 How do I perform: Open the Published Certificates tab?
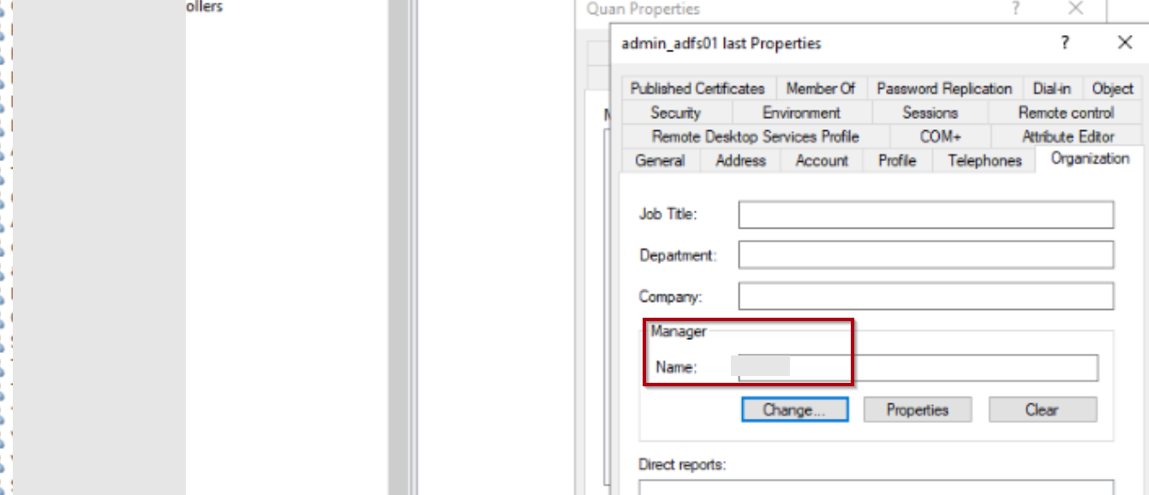pyautogui.click(x=697, y=88)
